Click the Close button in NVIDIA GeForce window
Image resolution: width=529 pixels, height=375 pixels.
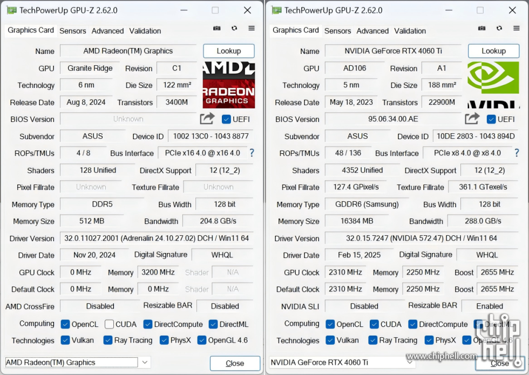click(x=500, y=363)
